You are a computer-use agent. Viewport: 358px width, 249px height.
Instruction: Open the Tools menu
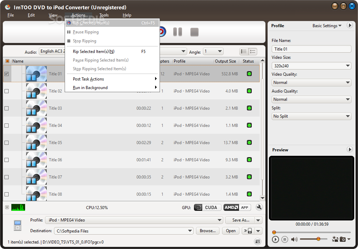click(x=104, y=15)
